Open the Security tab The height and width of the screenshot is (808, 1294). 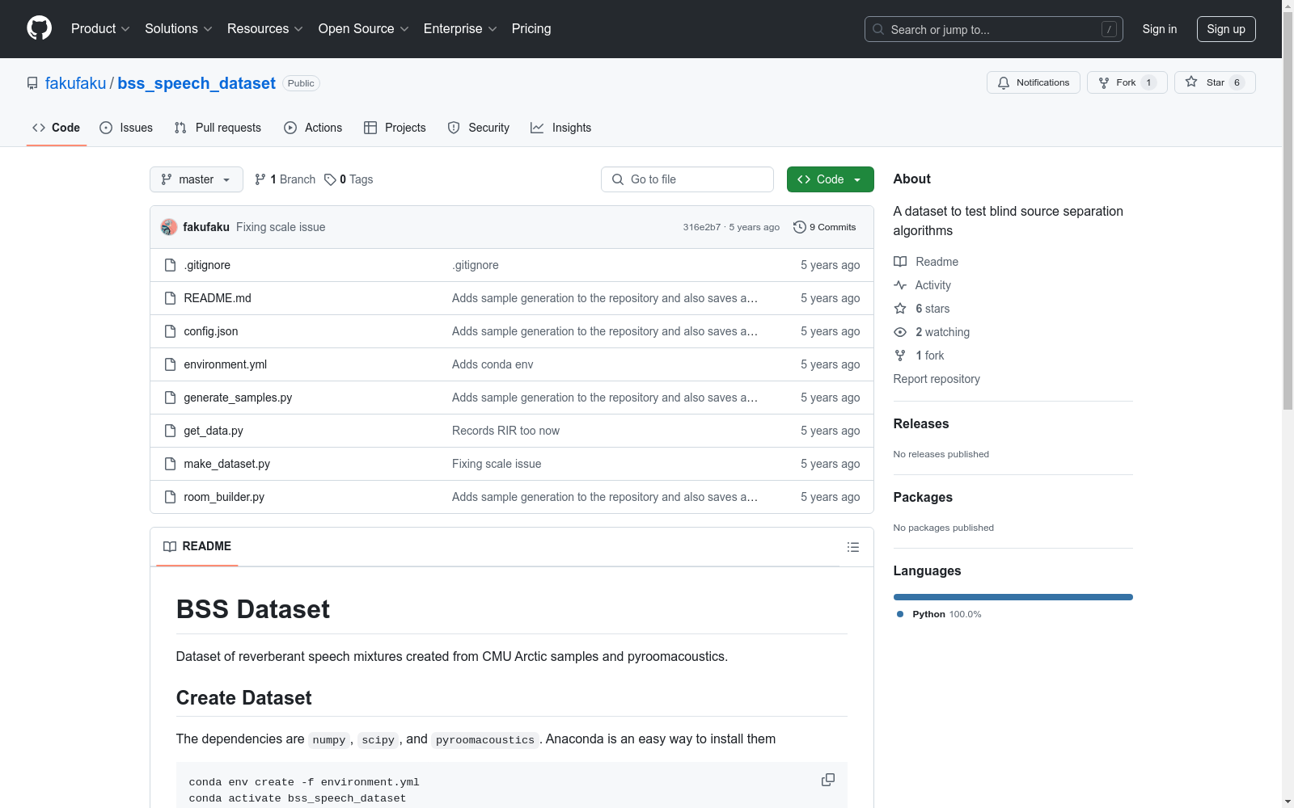pyautogui.click(x=479, y=128)
